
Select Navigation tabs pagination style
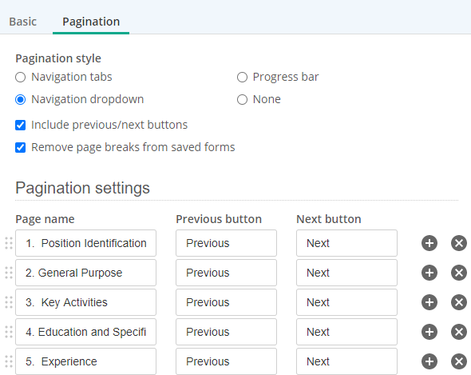tap(21, 77)
